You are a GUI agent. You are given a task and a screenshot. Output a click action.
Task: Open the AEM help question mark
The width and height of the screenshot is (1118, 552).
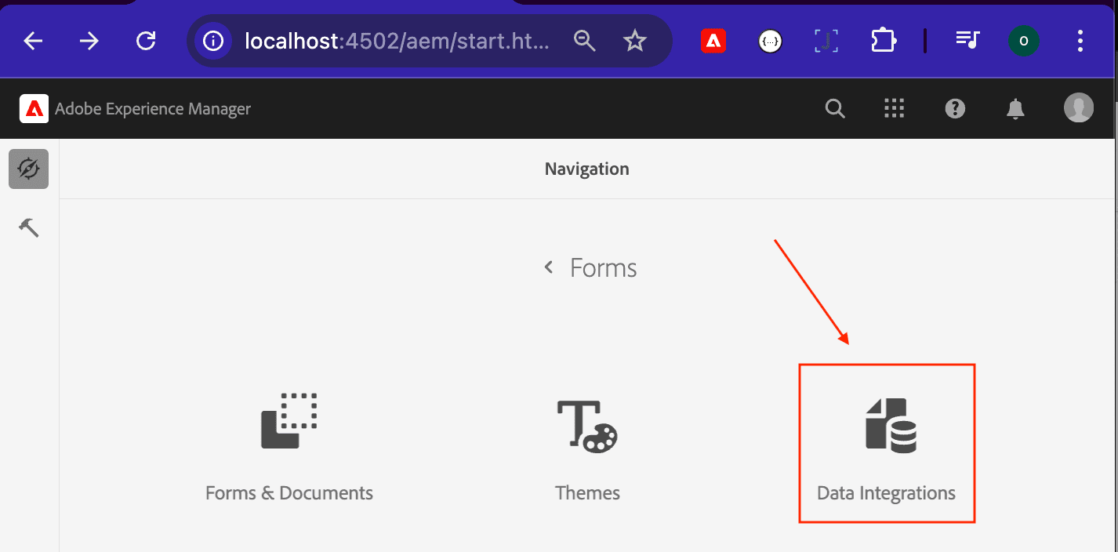click(955, 109)
